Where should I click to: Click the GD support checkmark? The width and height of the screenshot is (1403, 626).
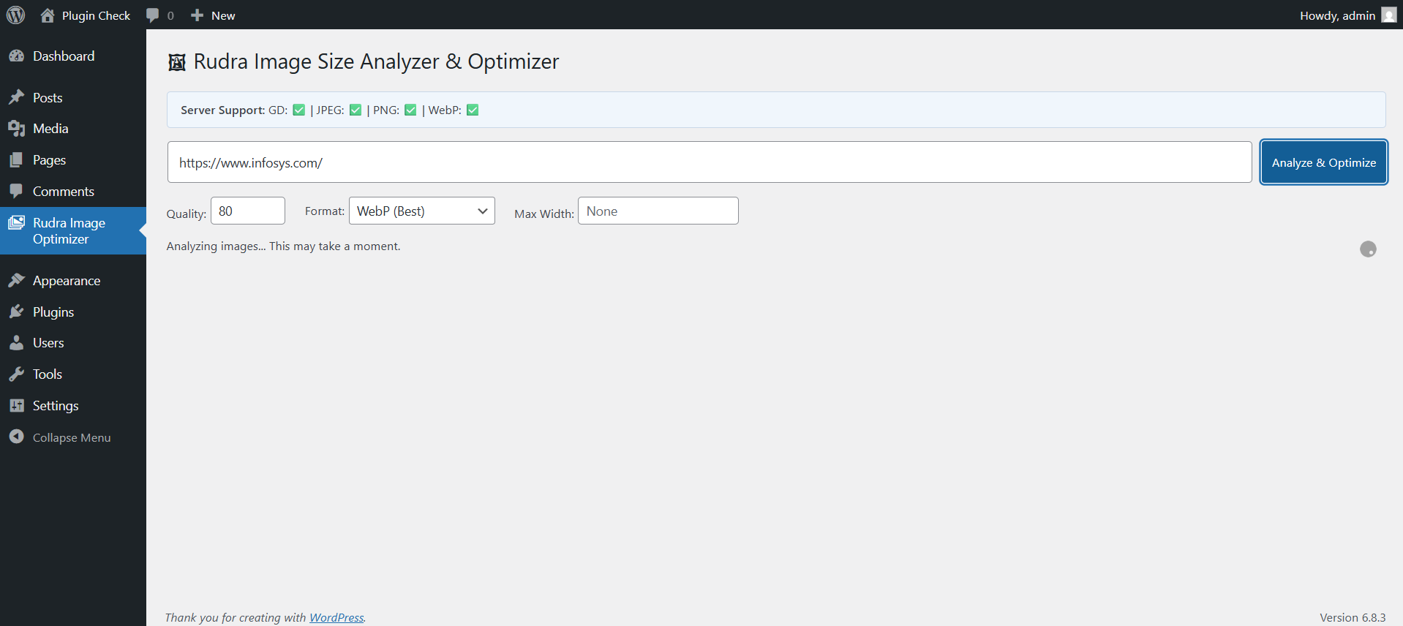tap(298, 110)
